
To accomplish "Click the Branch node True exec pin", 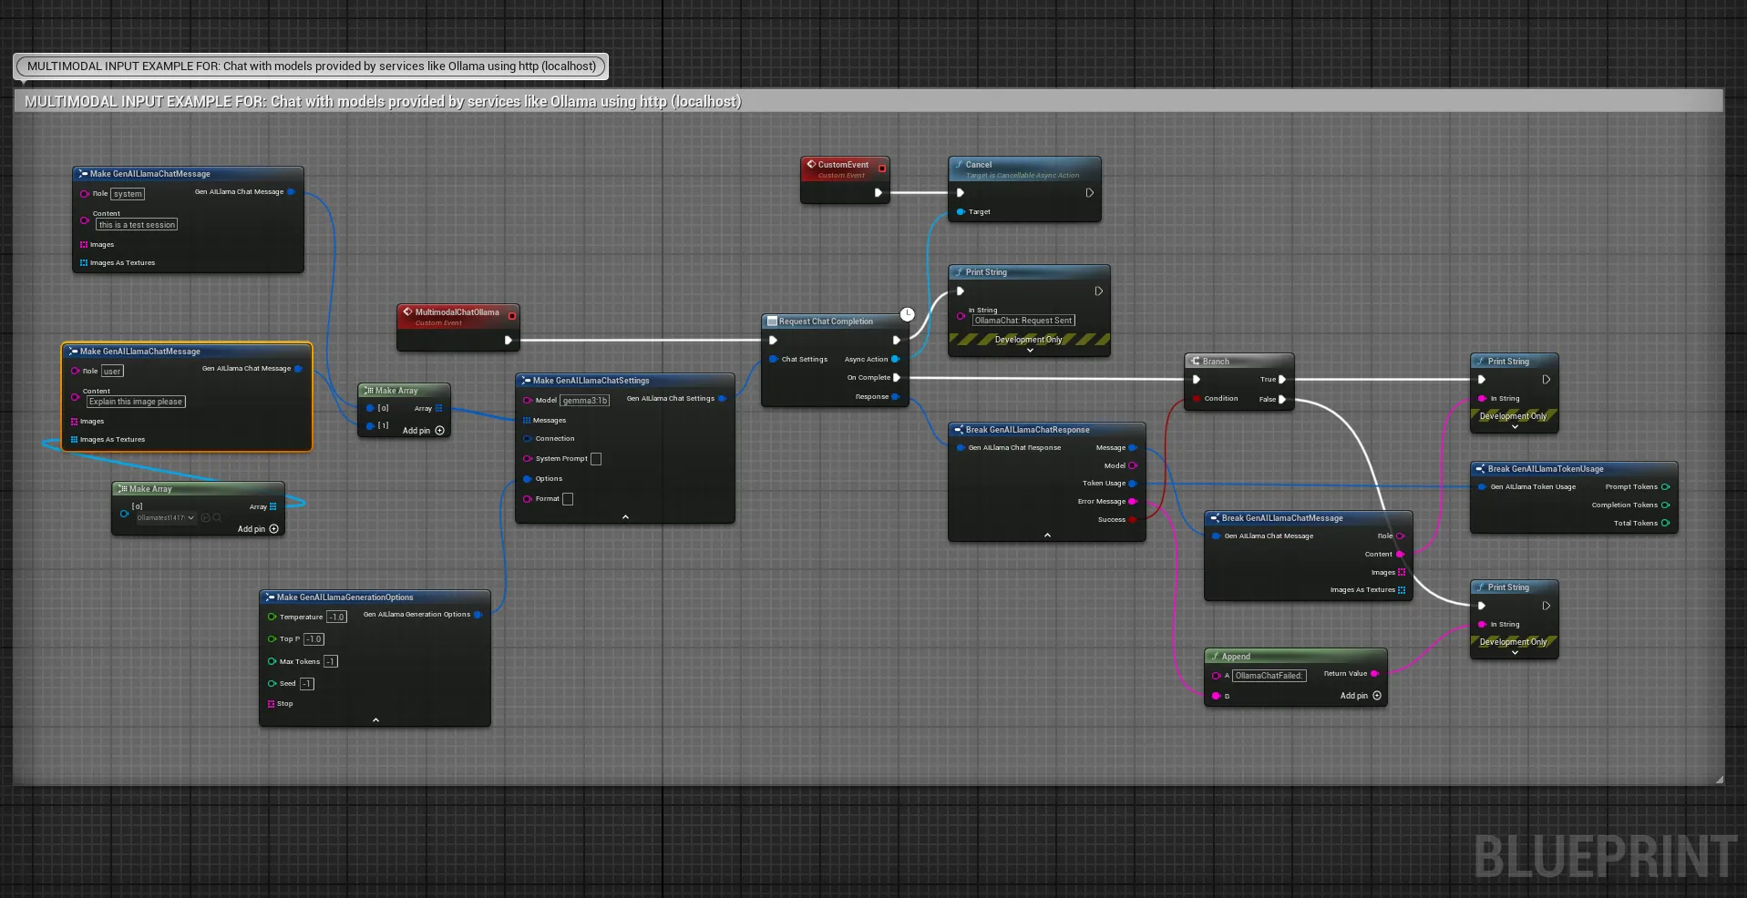I will tap(1282, 380).
